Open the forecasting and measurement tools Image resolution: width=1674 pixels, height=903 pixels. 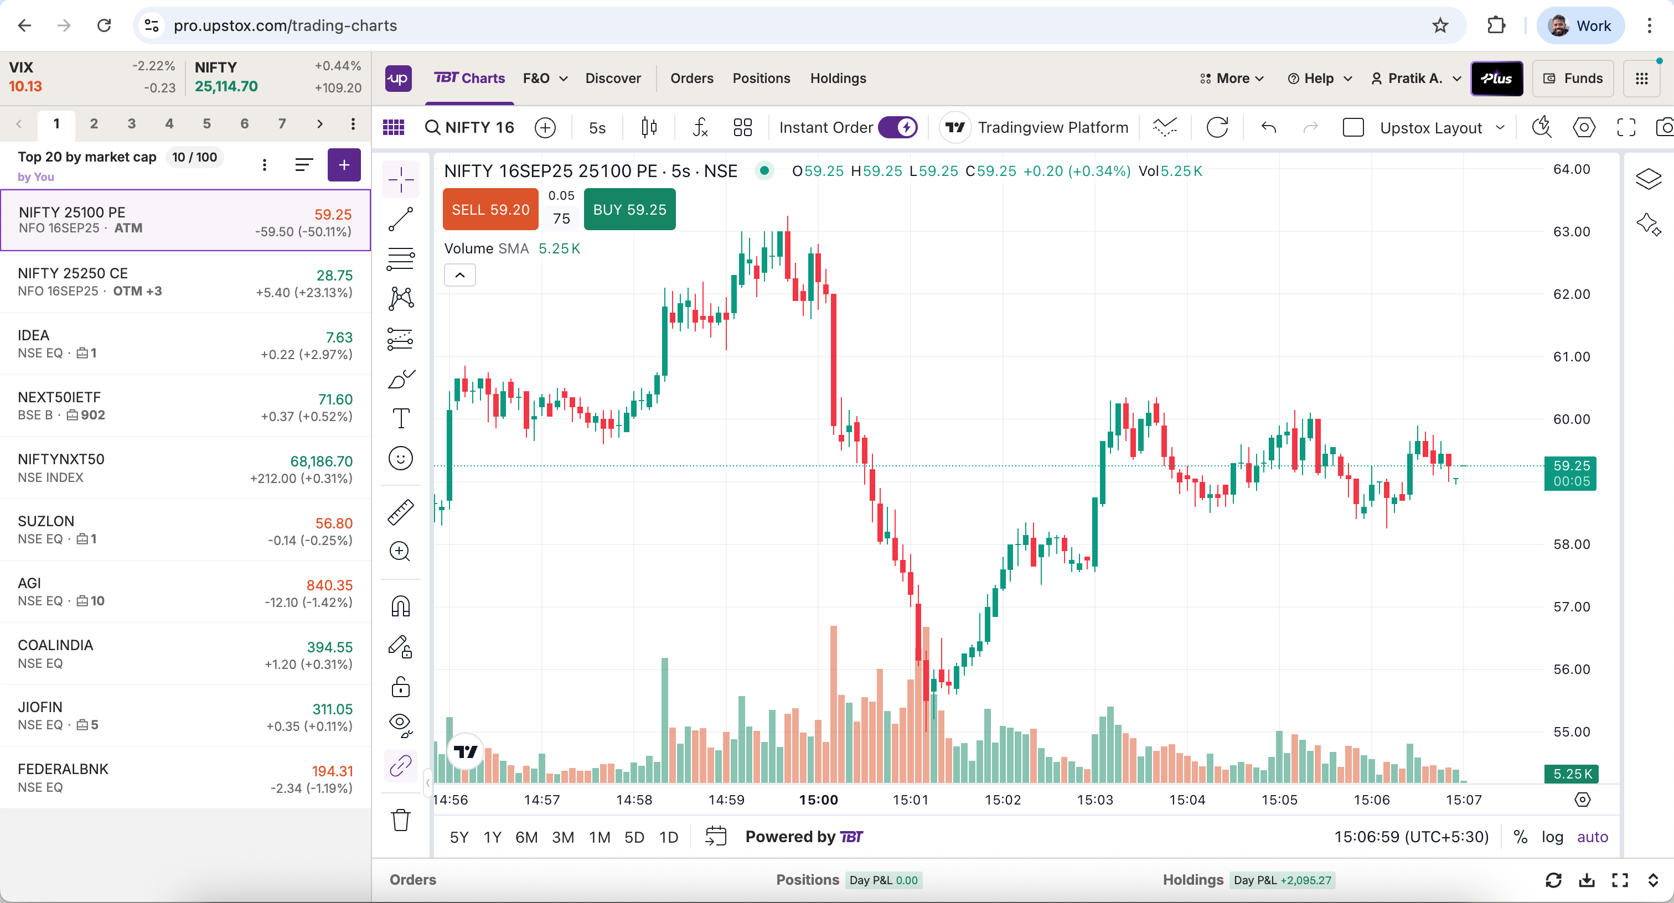click(x=401, y=339)
